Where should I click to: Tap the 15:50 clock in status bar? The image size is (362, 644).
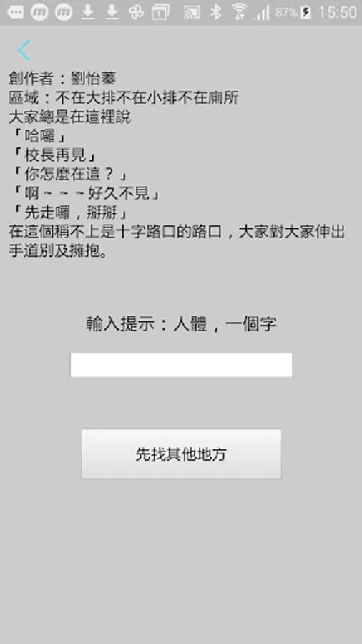(x=338, y=12)
